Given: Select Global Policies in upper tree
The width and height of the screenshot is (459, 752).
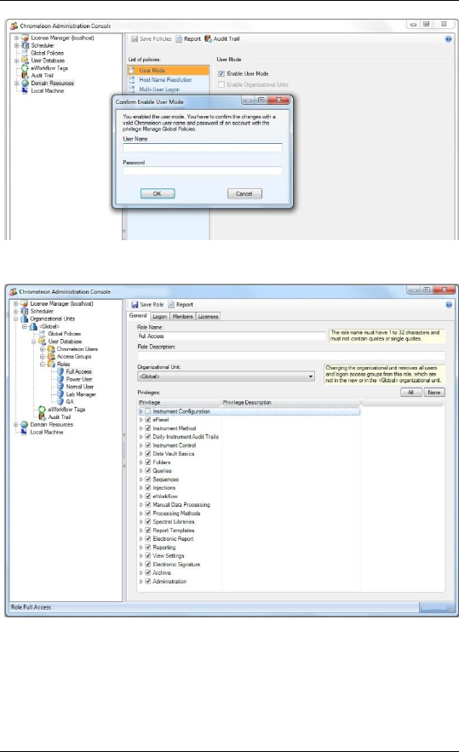Looking at the screenshot, I should (47, 54).
